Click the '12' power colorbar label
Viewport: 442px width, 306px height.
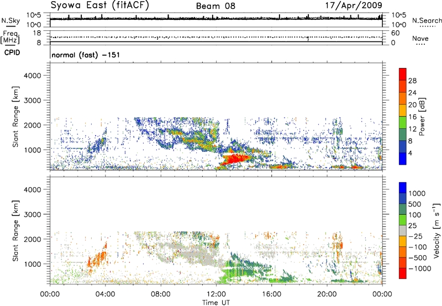pos(412,129)
